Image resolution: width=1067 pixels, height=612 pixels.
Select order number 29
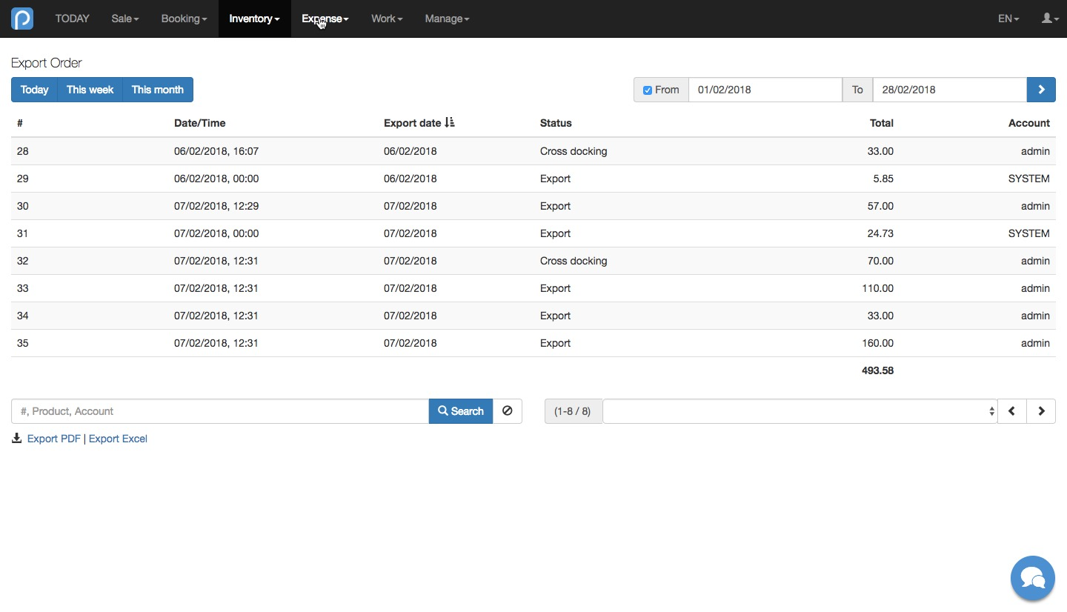click(x=23, y=179)
